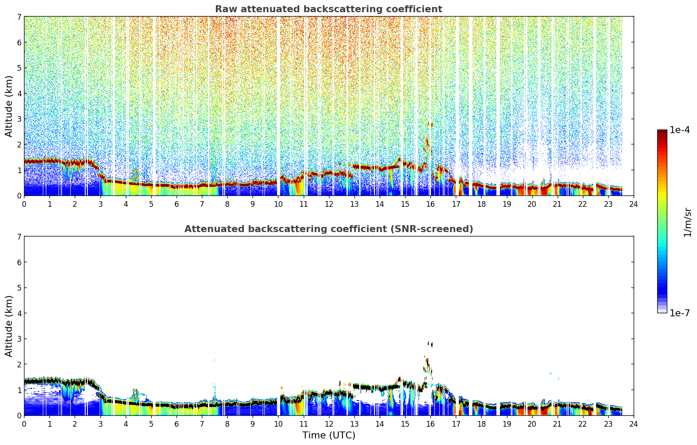This screenshot has width=697, height=445.
Task: Click the top plot's 'Altitude (km)' axis label
Action: 9,106
